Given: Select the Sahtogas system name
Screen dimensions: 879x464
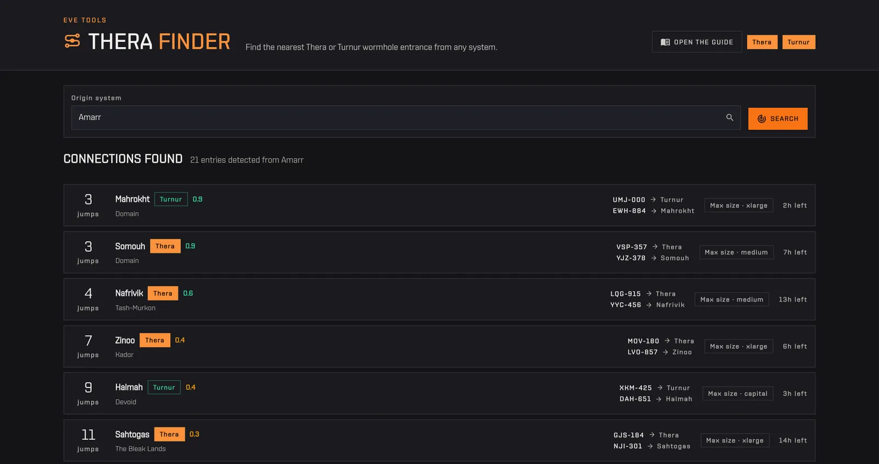Looking at the screenshot, I should click(132, 434).
